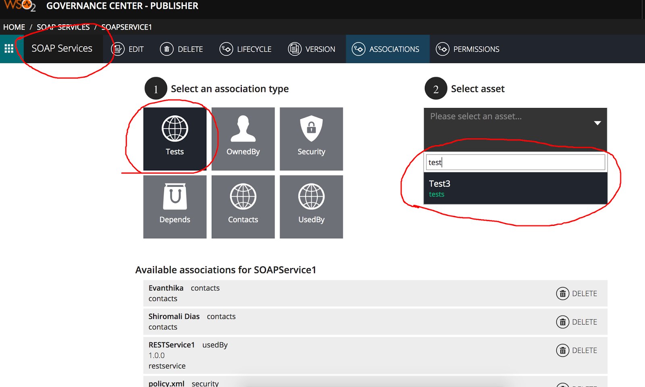Screen dimensions: 645x387
Task: Click the Associations icon
Action: [358, 49]
